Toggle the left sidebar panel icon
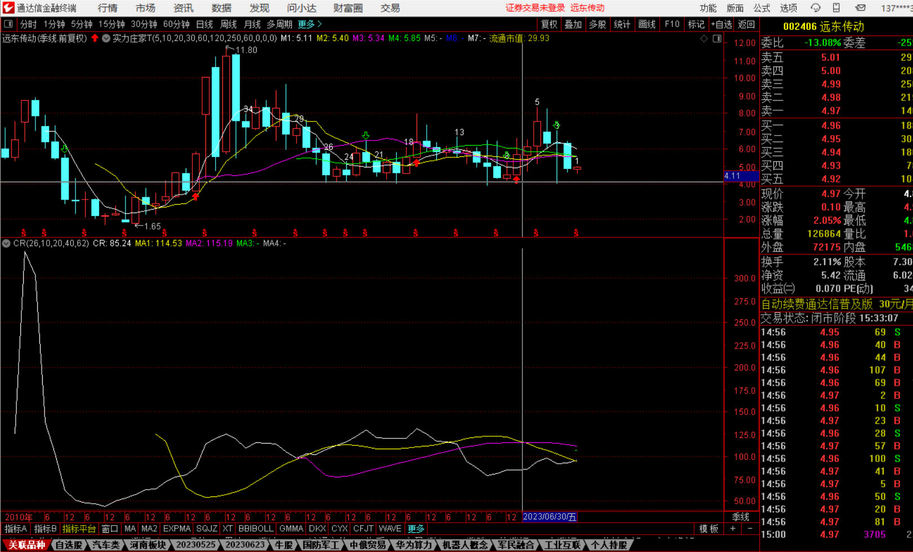913x552 pixels. point(8,24)
